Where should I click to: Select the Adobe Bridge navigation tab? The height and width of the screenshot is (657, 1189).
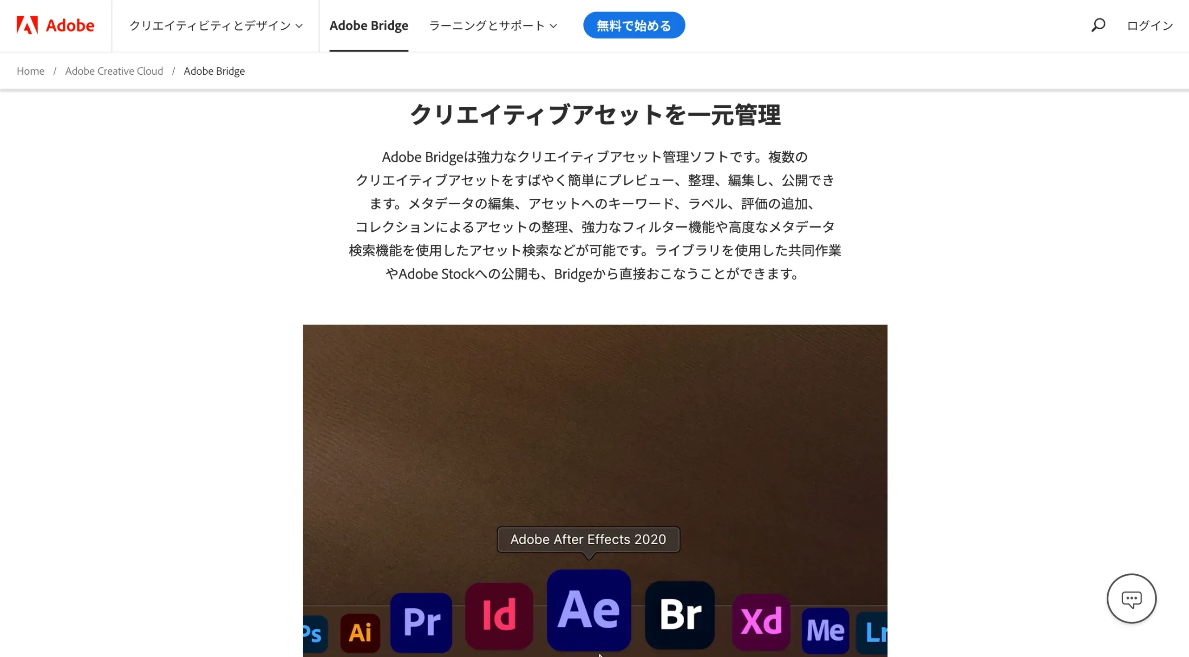pos(369,26)
